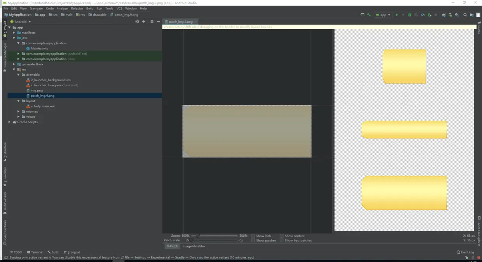
Task: Open the Logcat tool window
Action: pos(72,252)
